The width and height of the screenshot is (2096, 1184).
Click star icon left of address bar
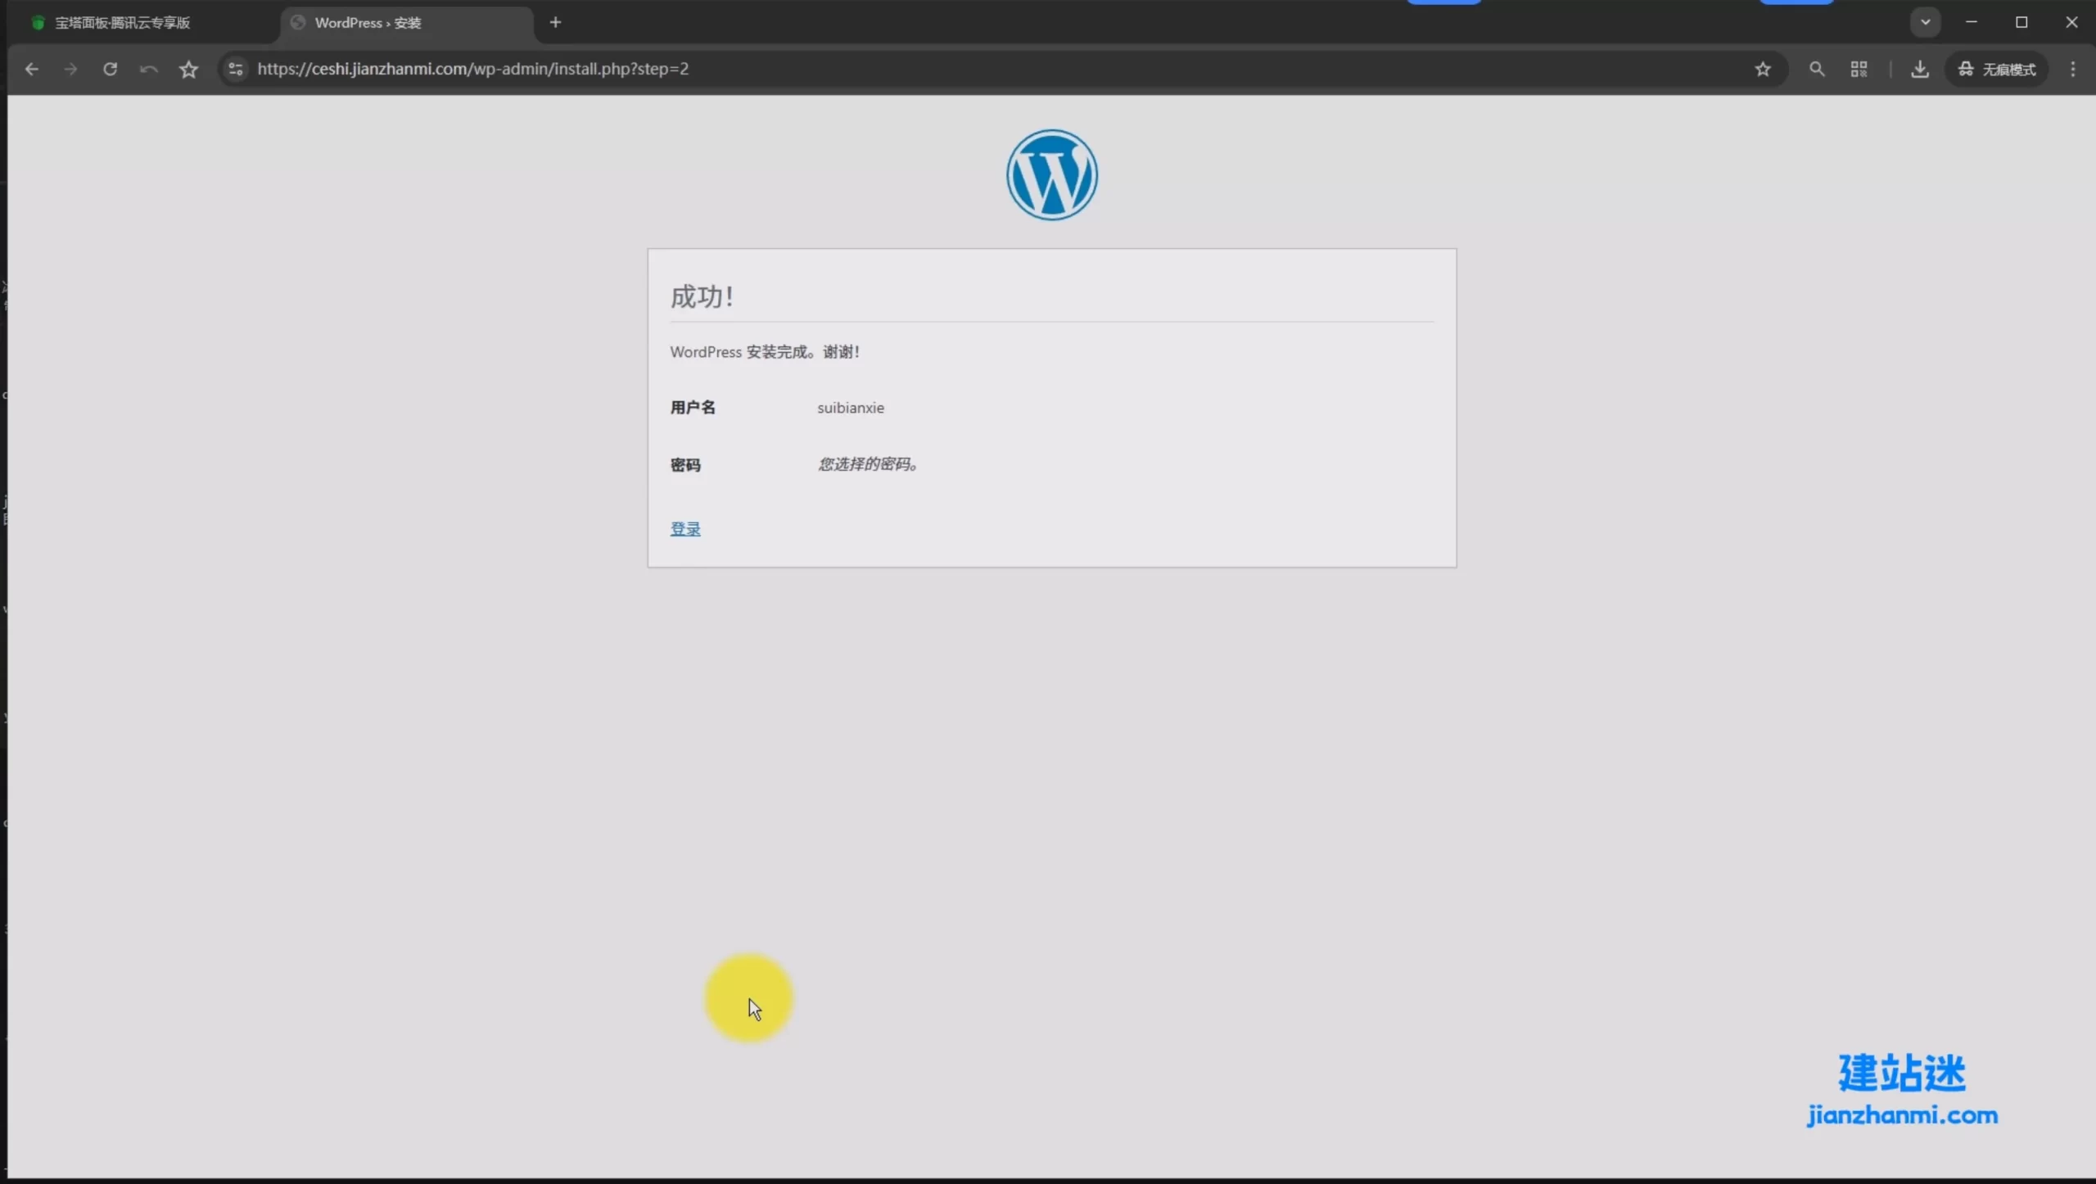point(188,70)
